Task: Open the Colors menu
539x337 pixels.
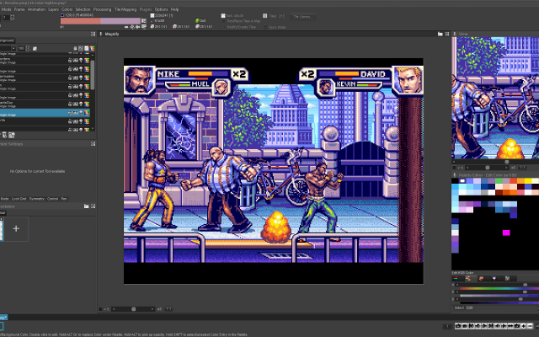Action: [67, 9]
